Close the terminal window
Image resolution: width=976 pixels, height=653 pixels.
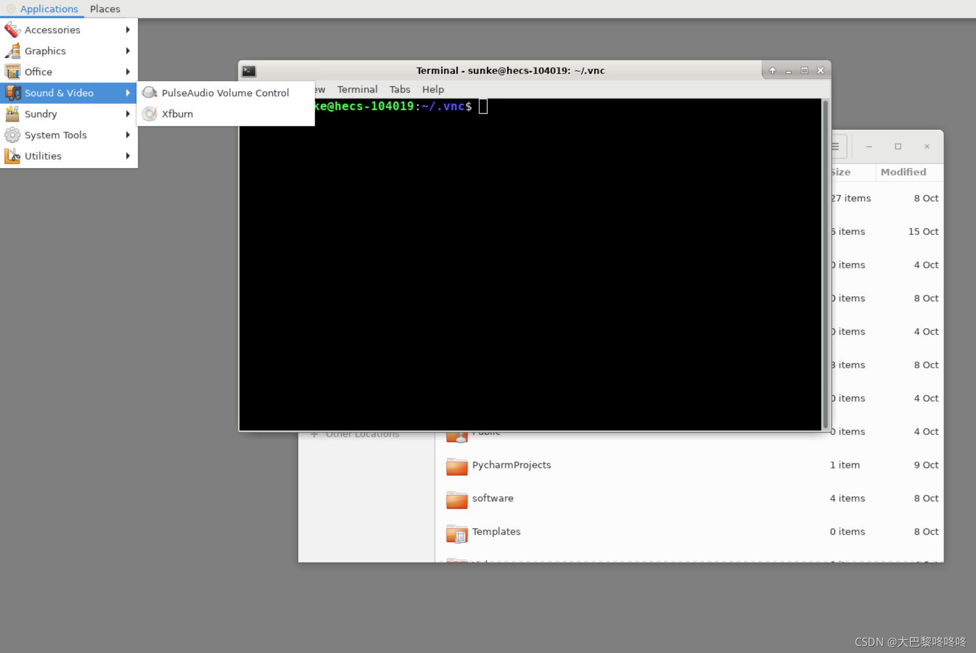(820, 70)
